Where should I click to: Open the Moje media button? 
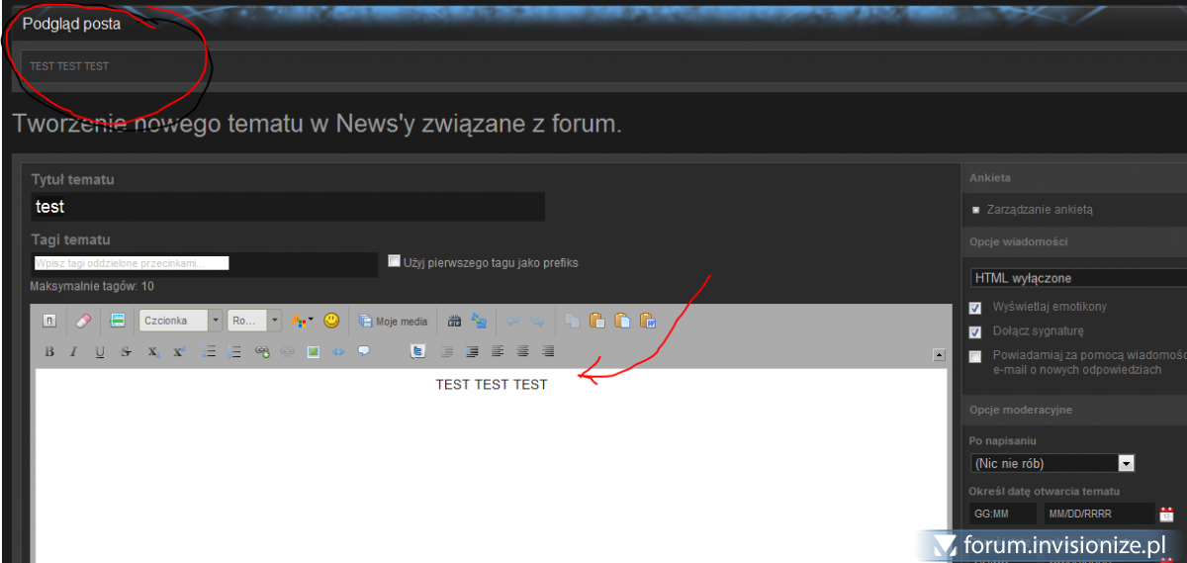pyautogui.click(x=394, y=321)
